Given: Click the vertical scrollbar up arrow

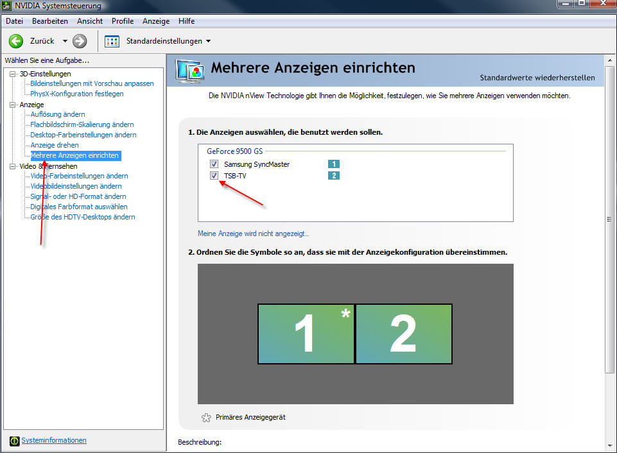Looking at the screenshot, I should coord(609,60).
